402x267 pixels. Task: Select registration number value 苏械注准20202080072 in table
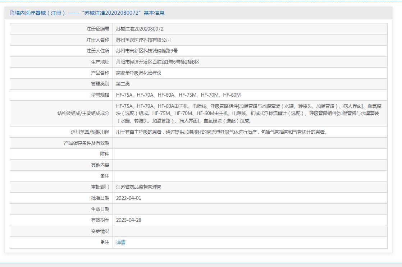click(140, 29)
